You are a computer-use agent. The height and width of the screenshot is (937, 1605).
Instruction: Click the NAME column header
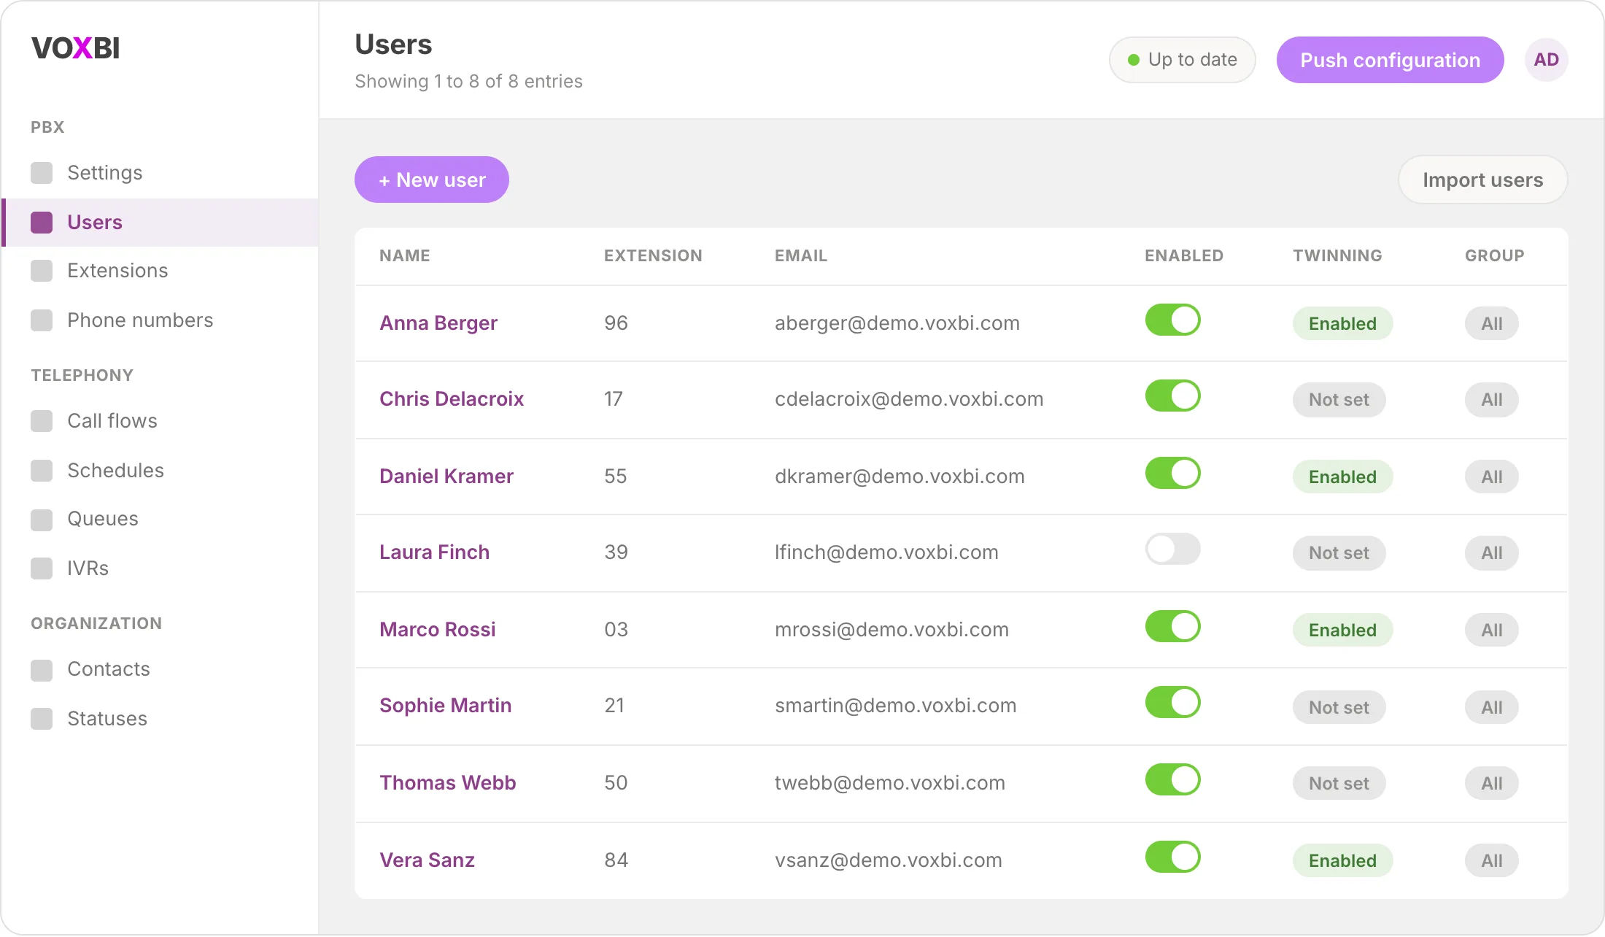click(x=405, y=256)
